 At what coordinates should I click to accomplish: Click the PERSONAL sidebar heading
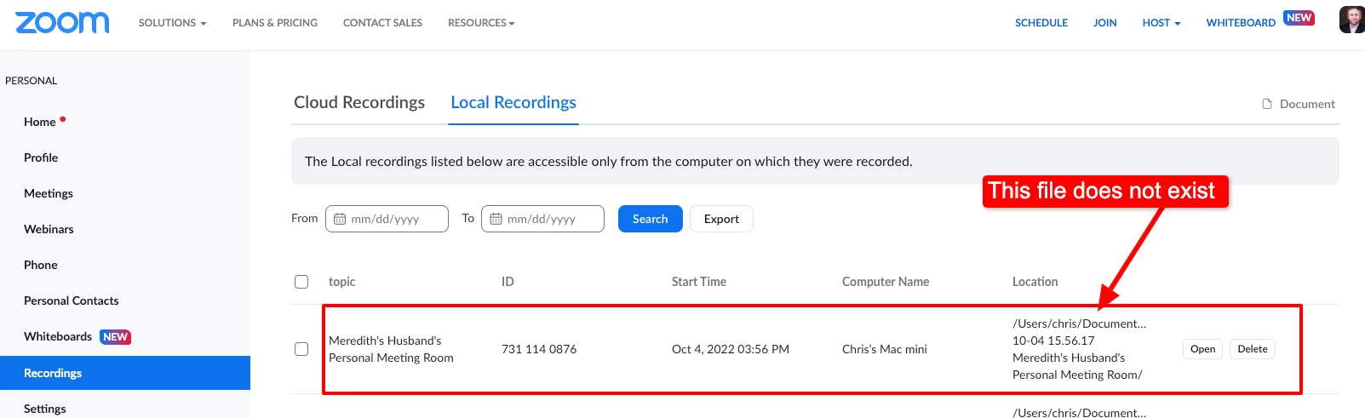pos(32,81)
